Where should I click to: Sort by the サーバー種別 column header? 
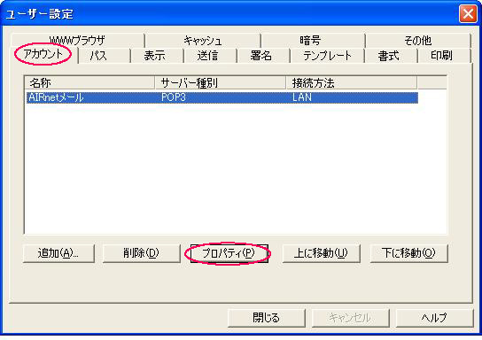(x=221, y=83)
